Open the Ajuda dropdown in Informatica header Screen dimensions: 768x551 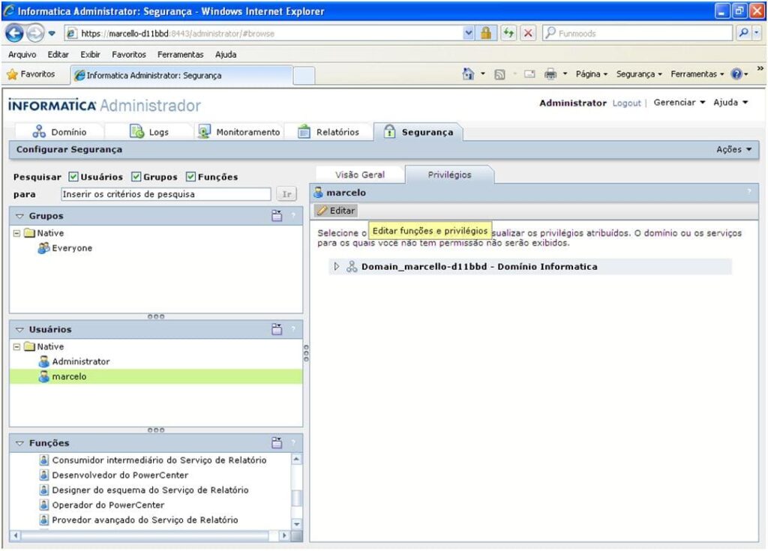730,103
